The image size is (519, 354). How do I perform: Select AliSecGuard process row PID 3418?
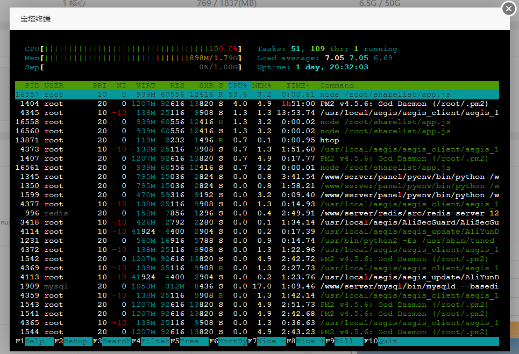257,222
